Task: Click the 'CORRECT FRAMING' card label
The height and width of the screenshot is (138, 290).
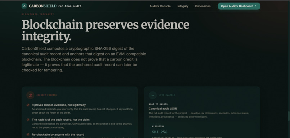Action: (47, 95)
